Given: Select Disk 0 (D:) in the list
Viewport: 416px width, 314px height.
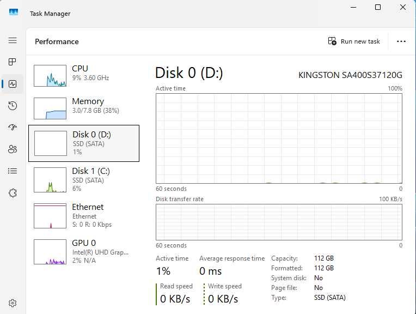Looking at the screenshot, I should (84, 143).
